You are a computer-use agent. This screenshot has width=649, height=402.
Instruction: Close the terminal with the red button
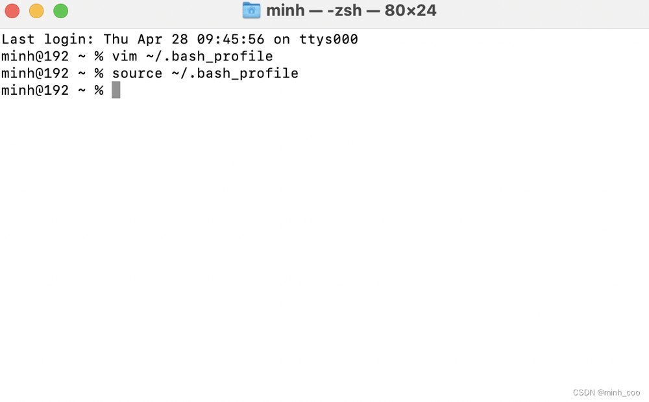coord(12,11)
